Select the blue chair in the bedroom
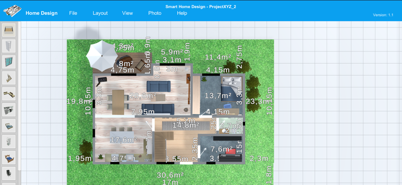The height and width of the screenshot is (185, 402). 227,106
